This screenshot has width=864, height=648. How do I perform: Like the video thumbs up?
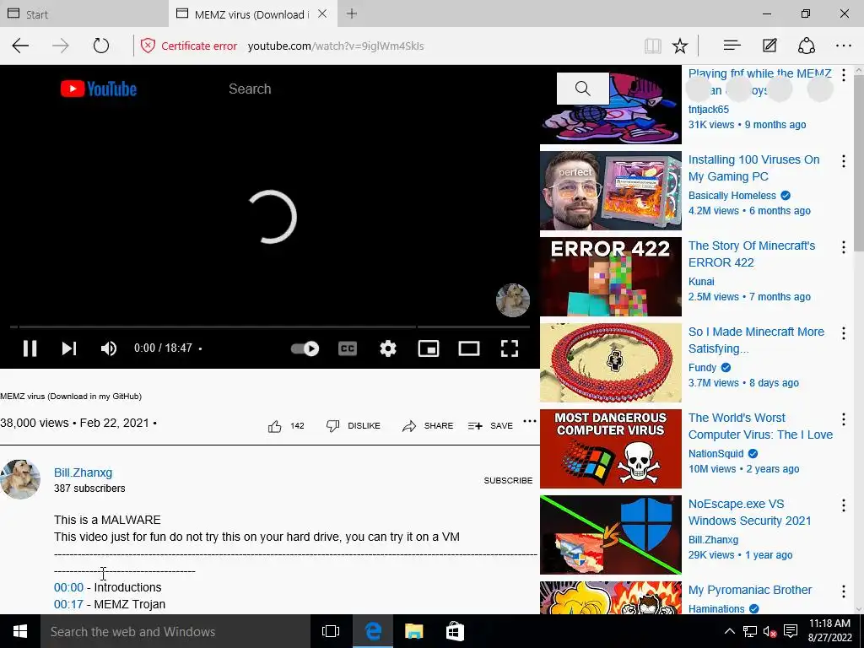coord(274,426)
